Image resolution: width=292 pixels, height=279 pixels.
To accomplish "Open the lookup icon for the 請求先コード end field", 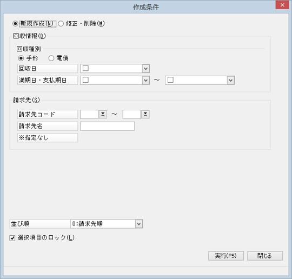I will pyautogui.click(x=145, y=114).
